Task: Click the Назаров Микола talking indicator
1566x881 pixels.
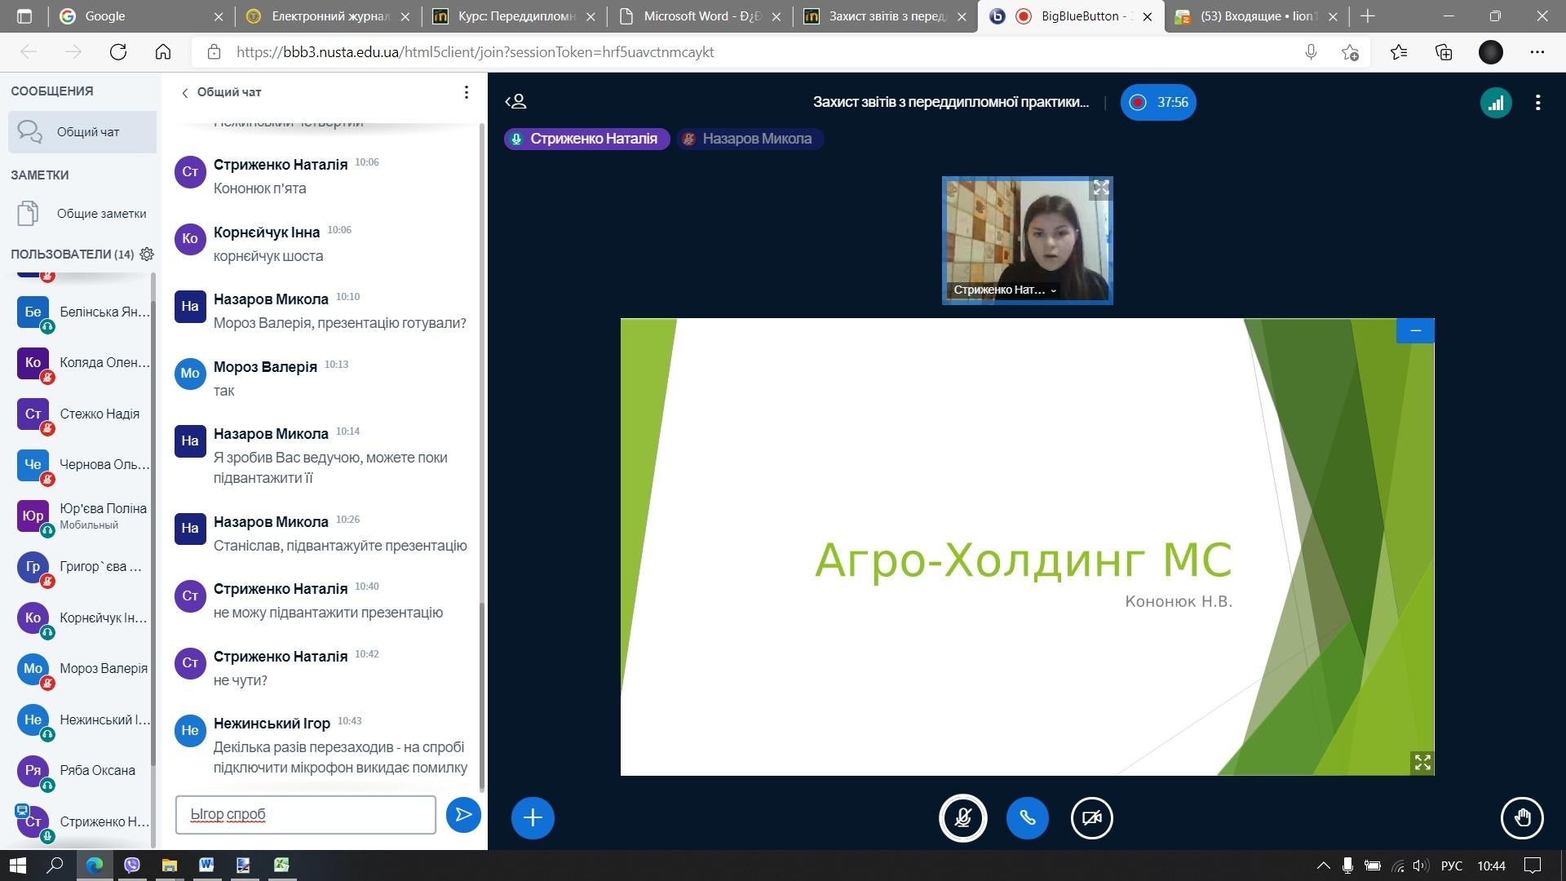Action: pos(750,139)
